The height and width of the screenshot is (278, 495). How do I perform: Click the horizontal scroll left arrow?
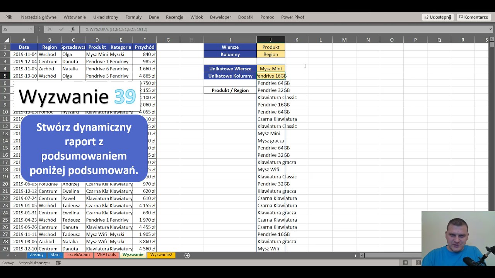[x=362, y=255]
